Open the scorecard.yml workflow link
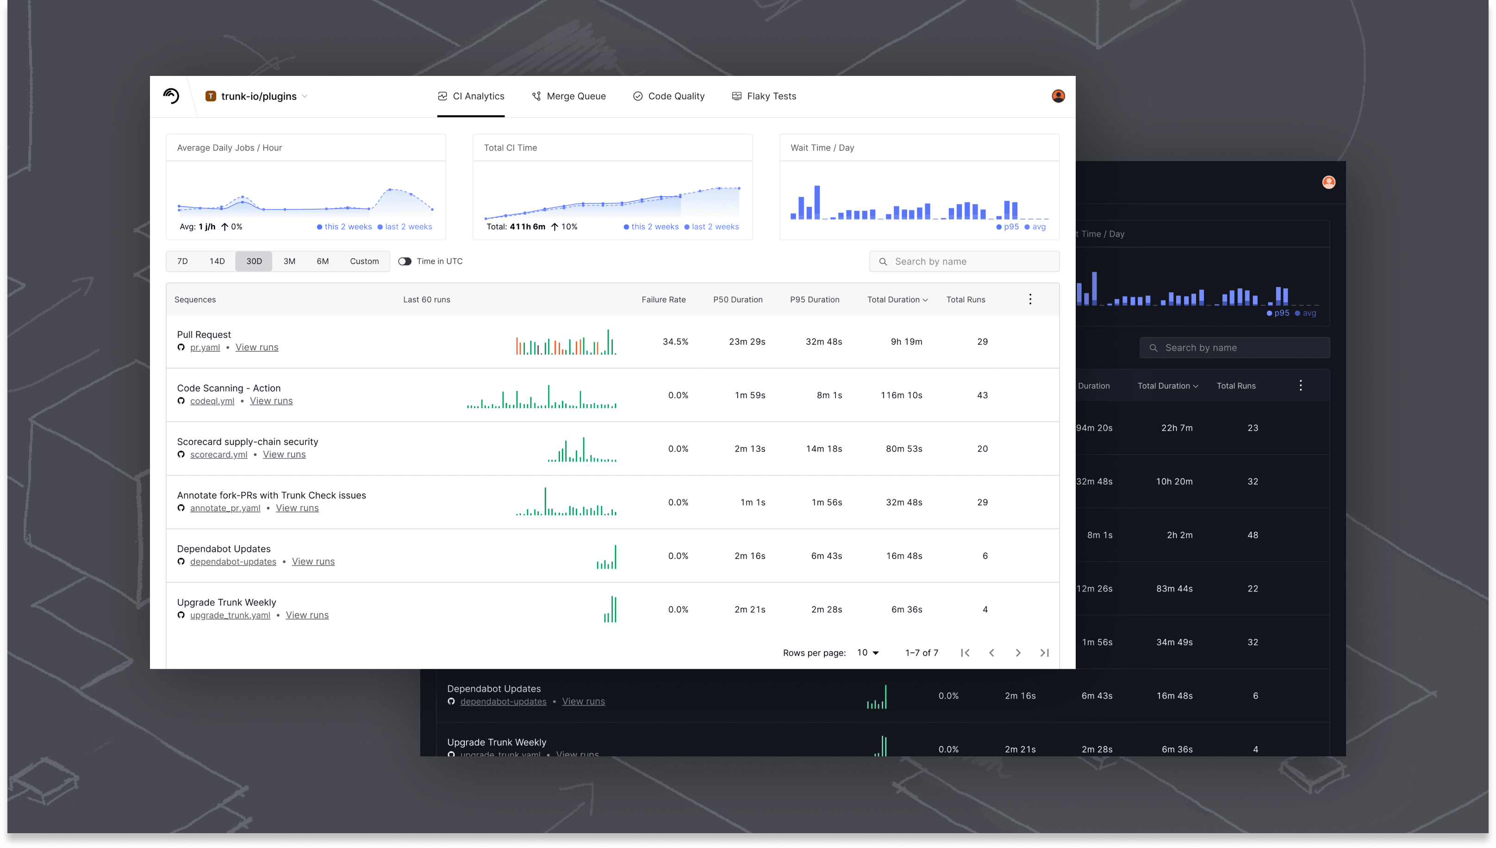 tap(218, 455)
